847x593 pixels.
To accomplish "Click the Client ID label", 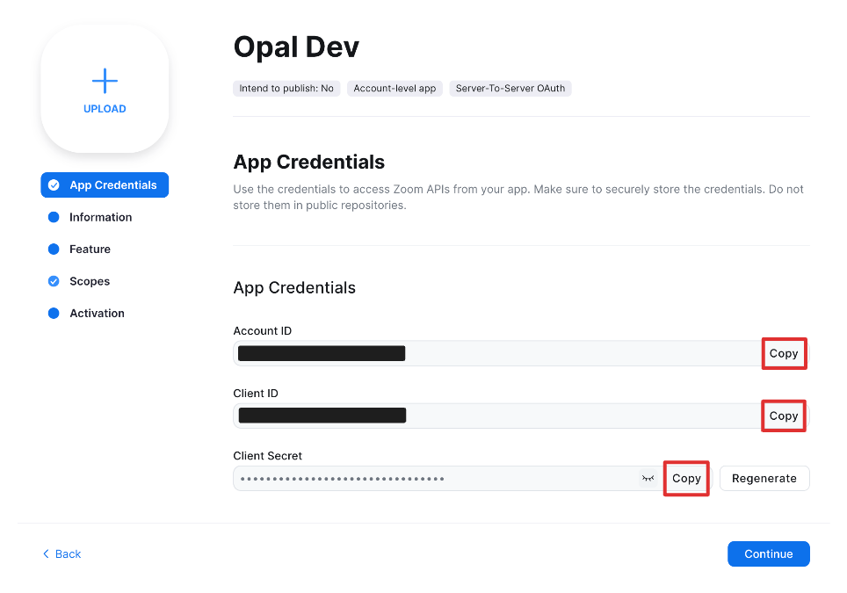I will click(x=256, y=394).
